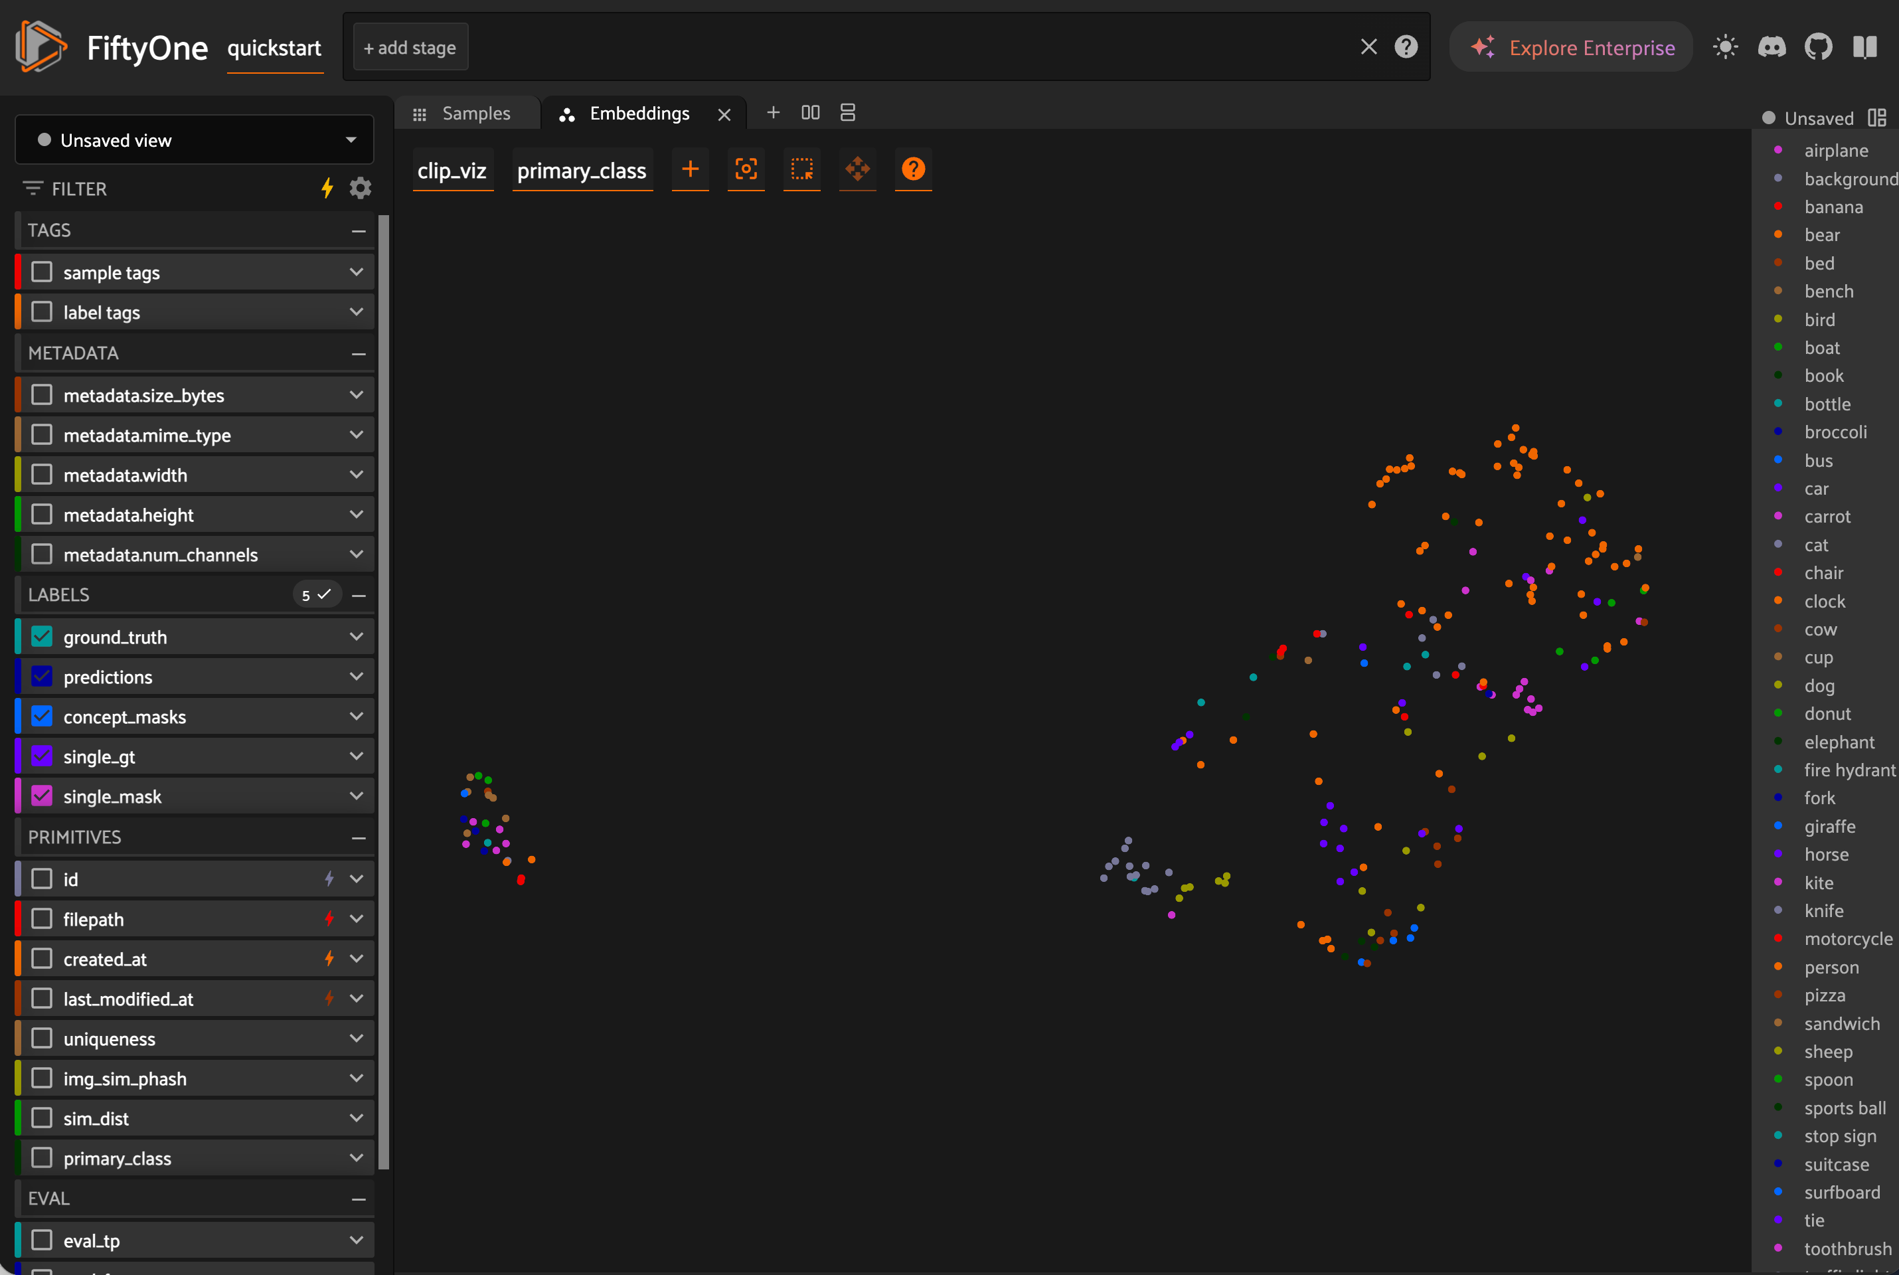
Task: Close the Embeddings panel tab
Action: pos(724,115)
